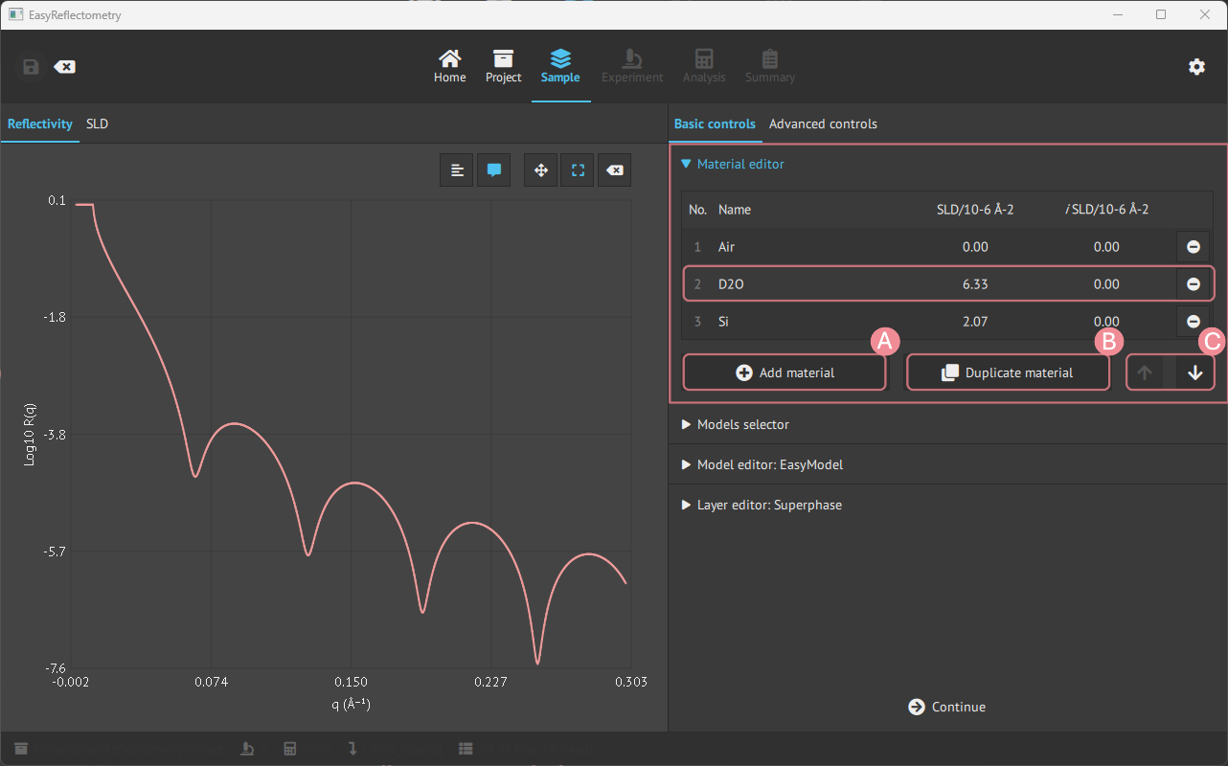Activate the pan tool on the chart

pyautogui.click(x=540, y=169)
